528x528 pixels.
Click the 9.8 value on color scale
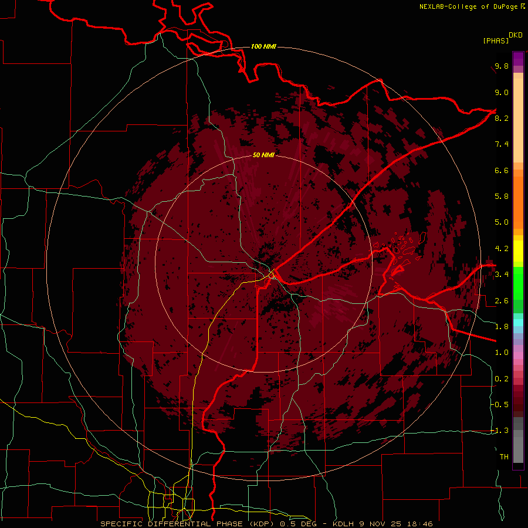(502, 66)
